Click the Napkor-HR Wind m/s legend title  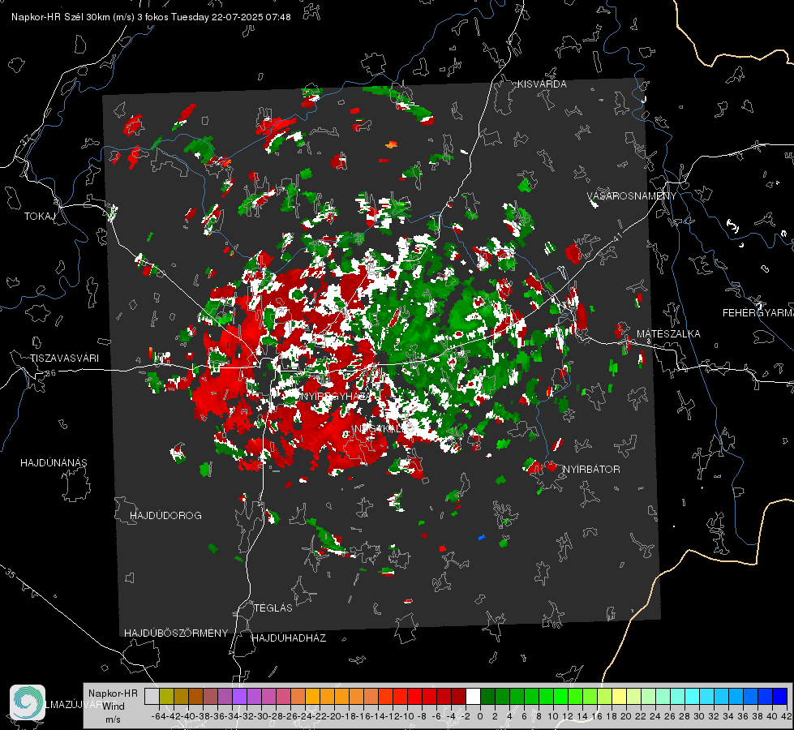pos(113,706)
